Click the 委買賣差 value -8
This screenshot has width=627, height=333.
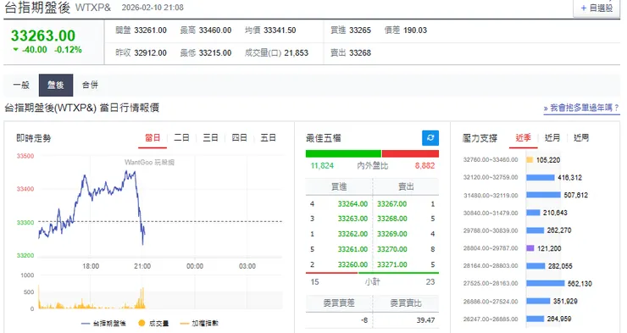click(x=364, y=320)
